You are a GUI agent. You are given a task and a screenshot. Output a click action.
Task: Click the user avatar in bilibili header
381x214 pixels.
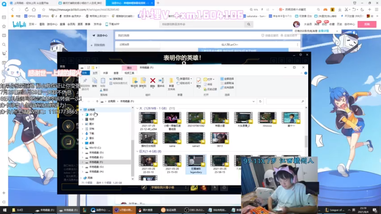tap(296, 24)
